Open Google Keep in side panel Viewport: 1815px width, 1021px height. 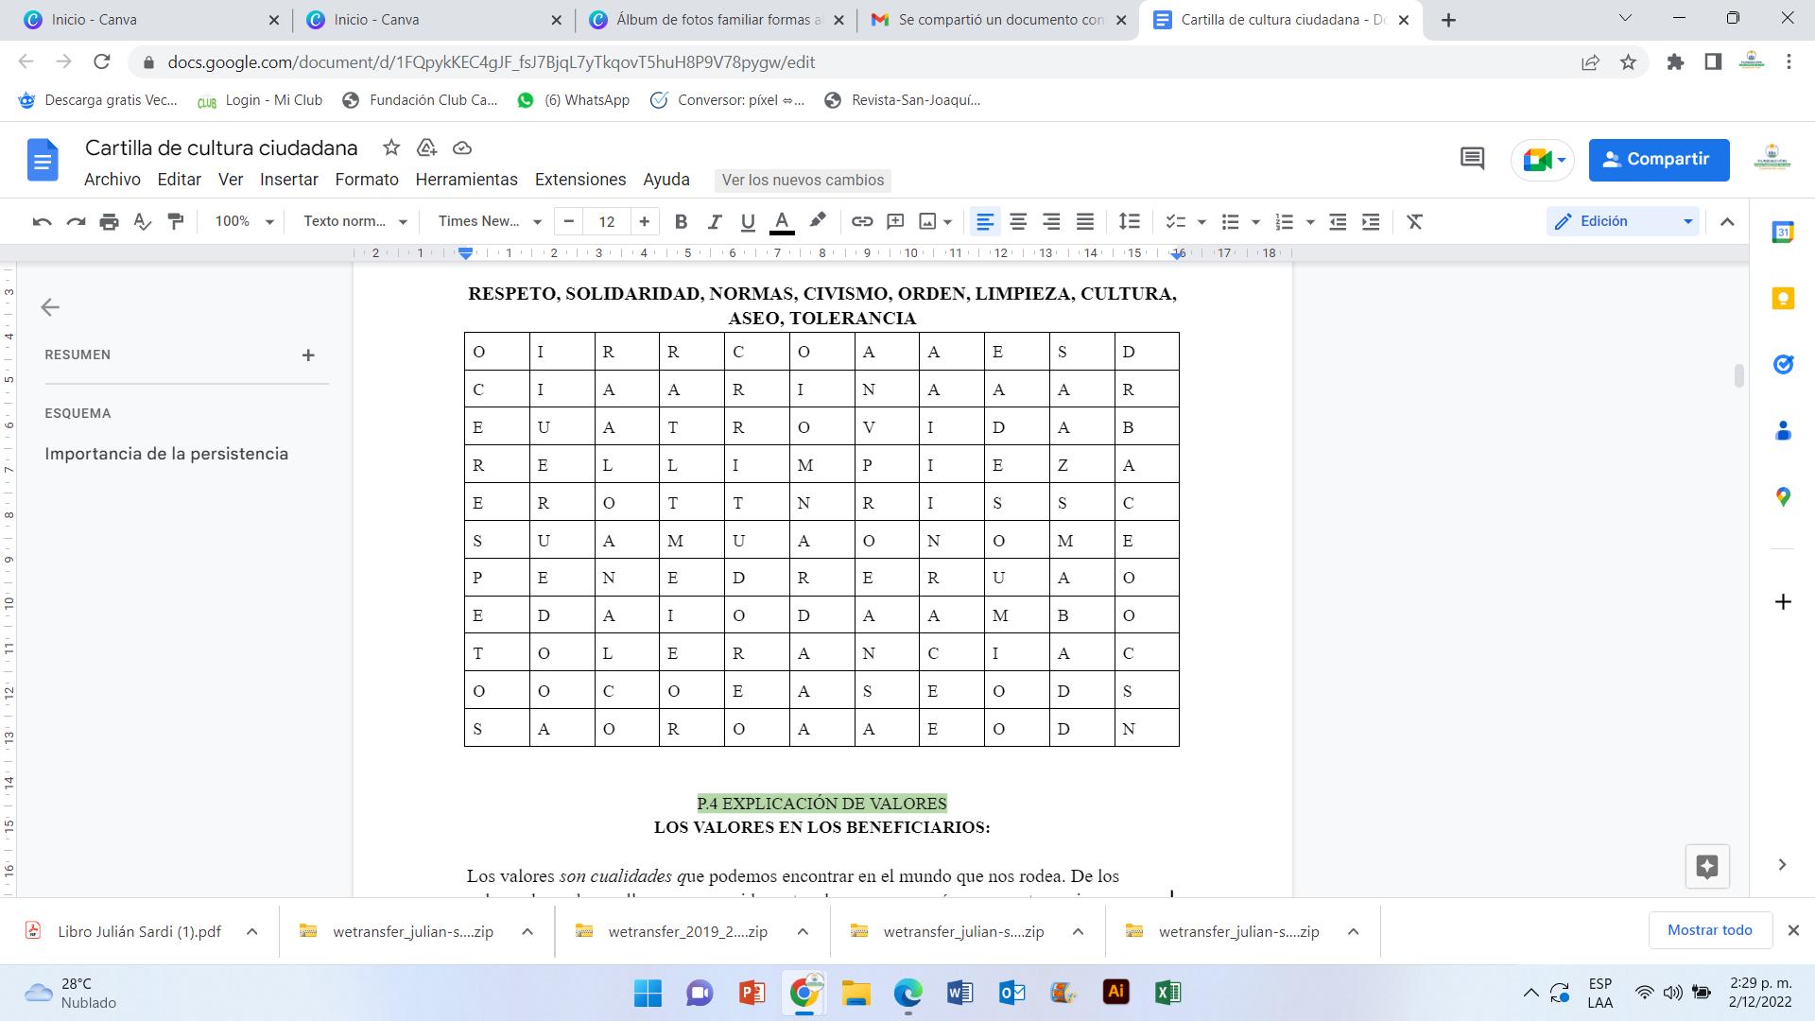point(1783,299)
